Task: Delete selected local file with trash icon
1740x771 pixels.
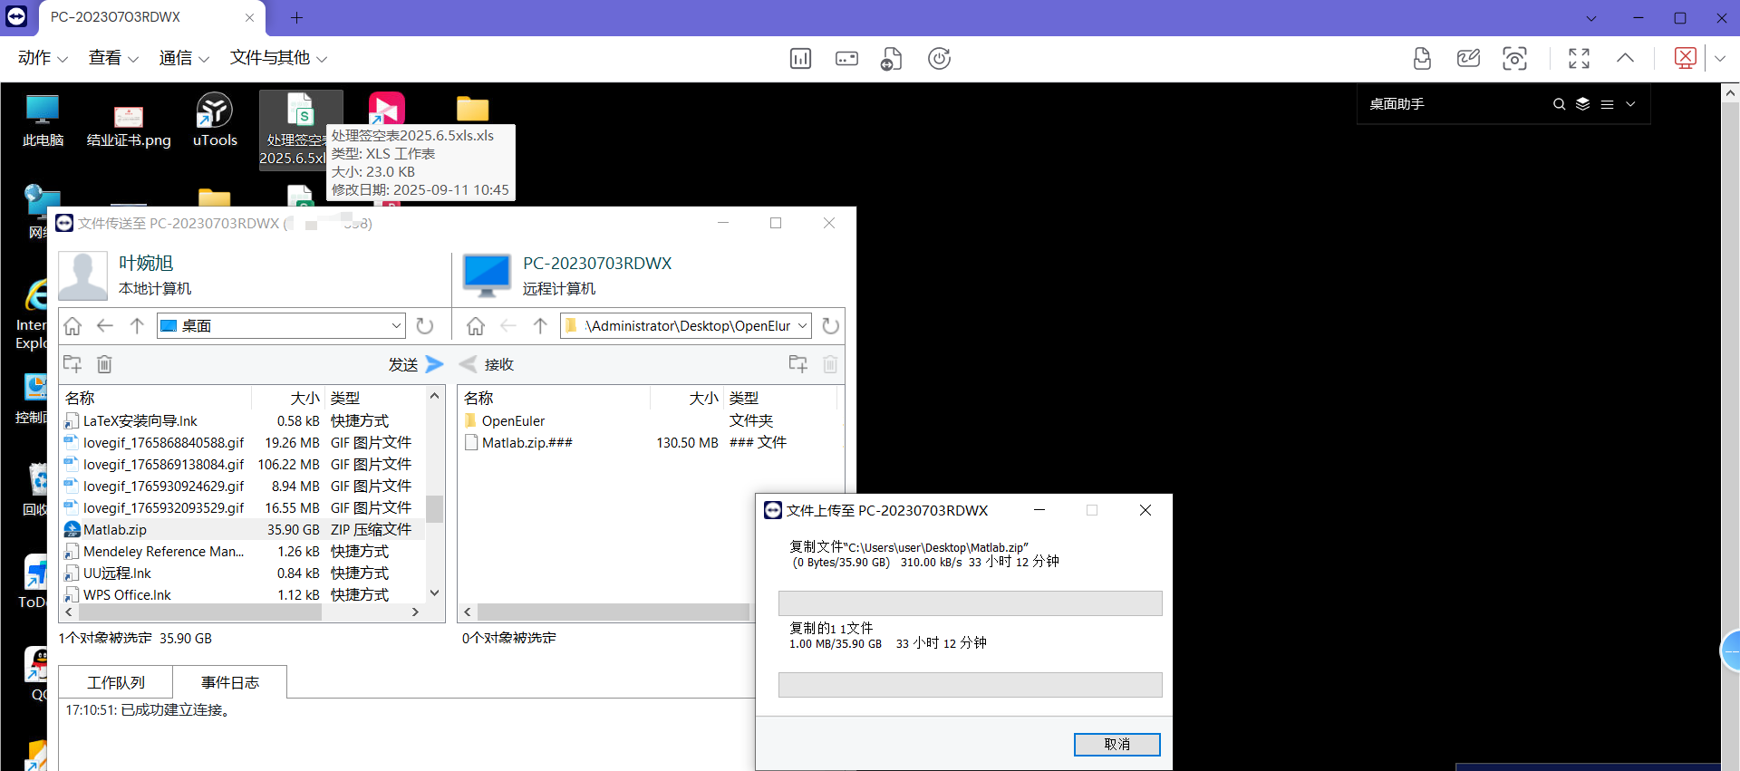Action: (x=104, y=364)
